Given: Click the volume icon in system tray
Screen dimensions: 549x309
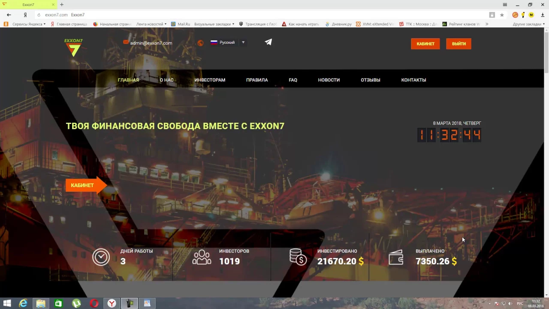Looking at the screenshot, I should tap(510, 303).
